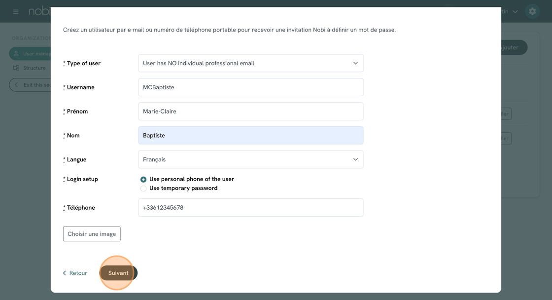Click the Téléphone number input field
The width and height of the screenshot is (552, 300).
(x=250, y=208)
